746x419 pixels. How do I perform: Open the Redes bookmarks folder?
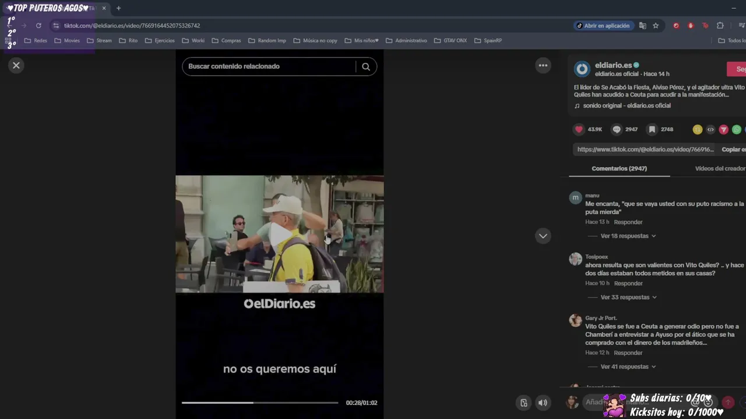[x=36, y=41]
